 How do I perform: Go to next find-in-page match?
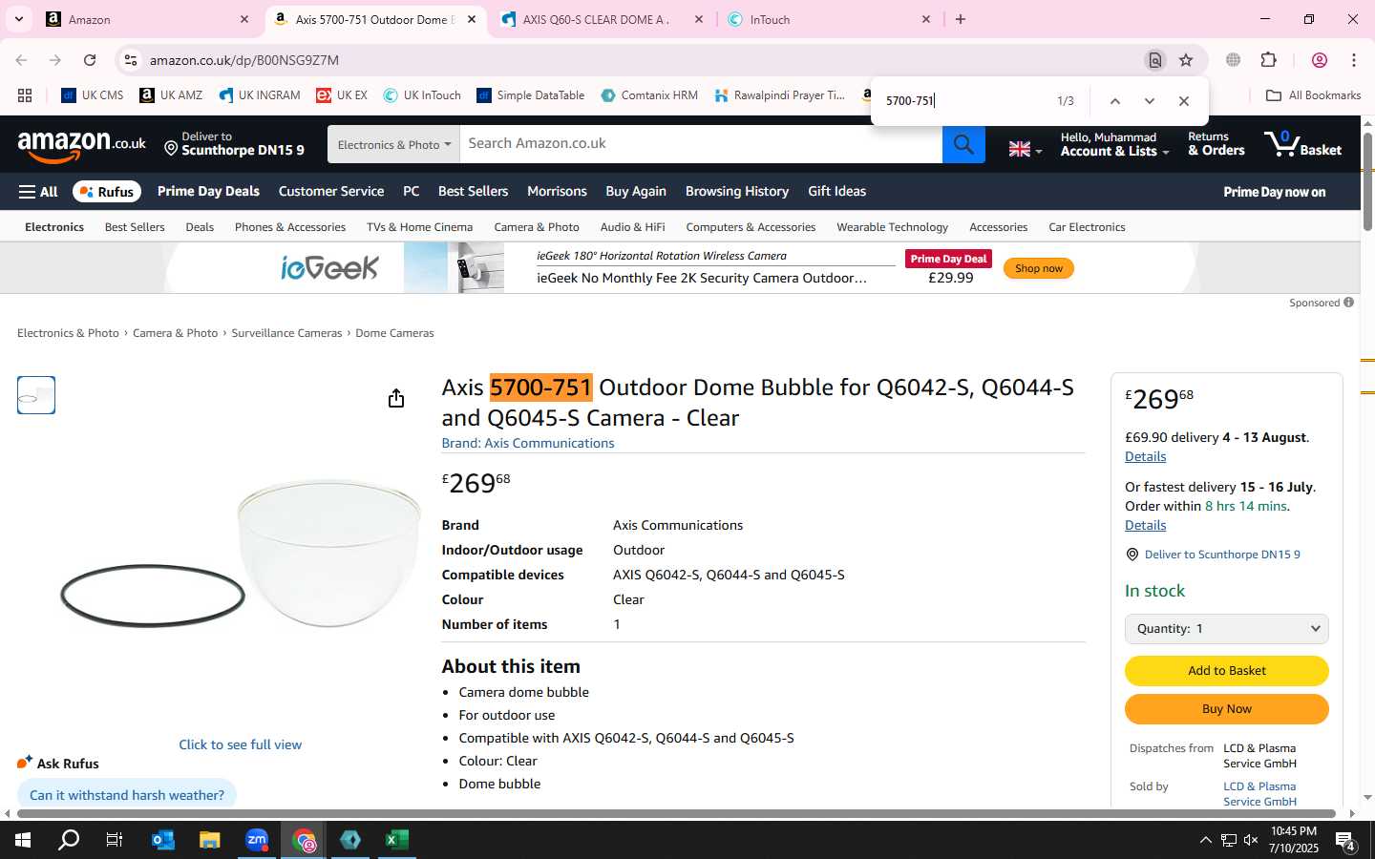coord(1150,101)
